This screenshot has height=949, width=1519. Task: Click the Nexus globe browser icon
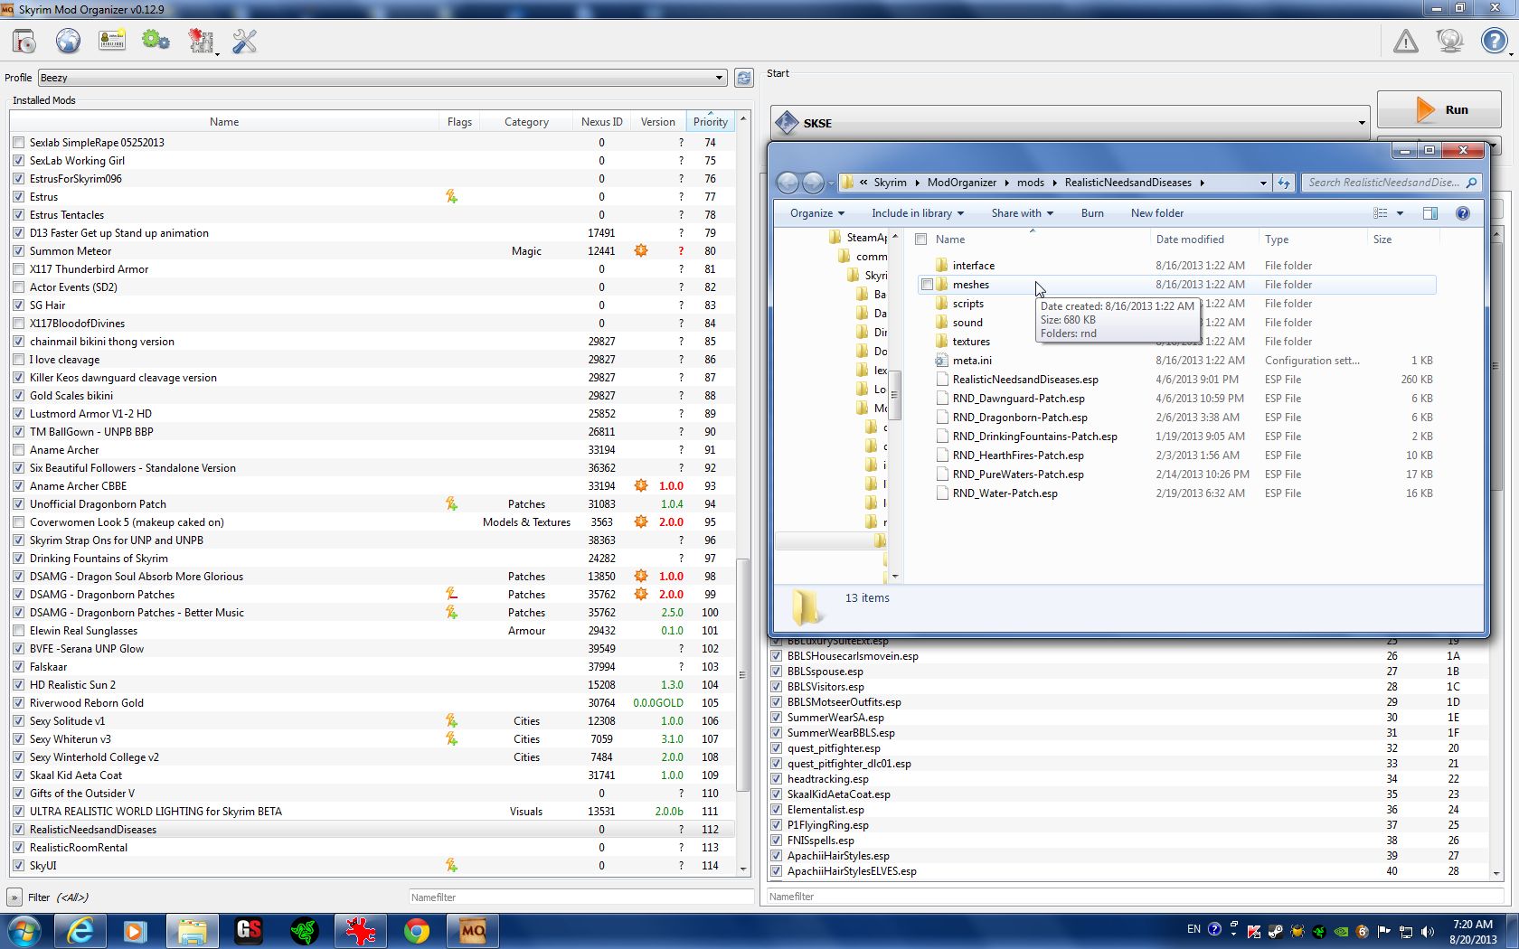(68, 42)
